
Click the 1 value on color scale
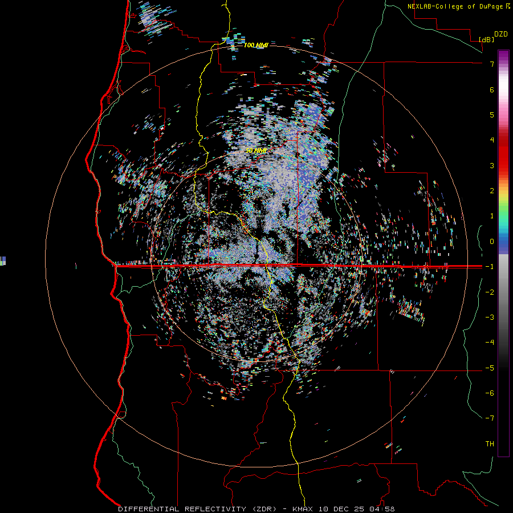click(492, 216)
